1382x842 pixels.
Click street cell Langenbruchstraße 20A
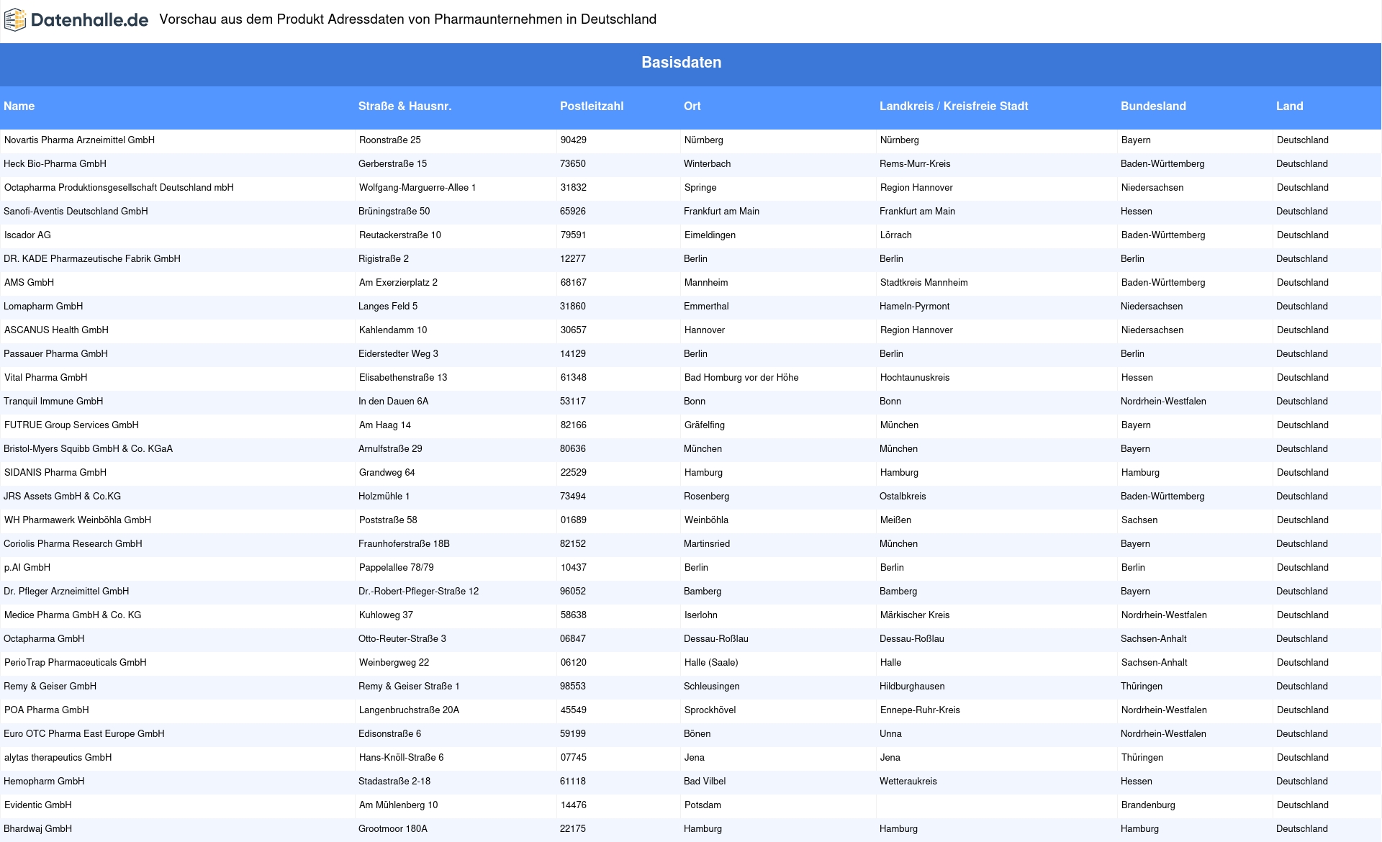409,710
